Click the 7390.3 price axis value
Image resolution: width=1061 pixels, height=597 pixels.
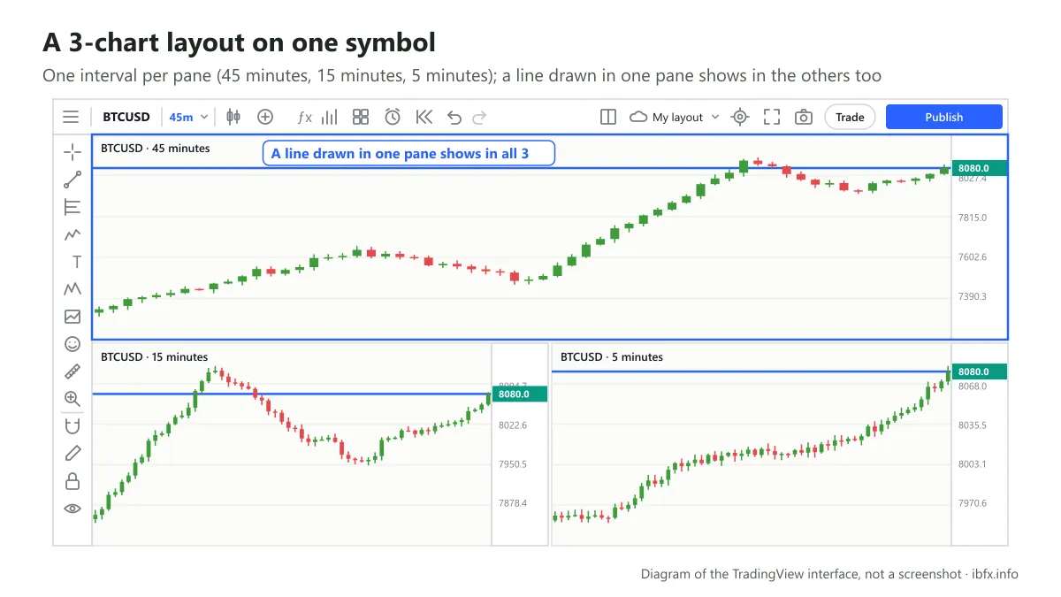972,296
